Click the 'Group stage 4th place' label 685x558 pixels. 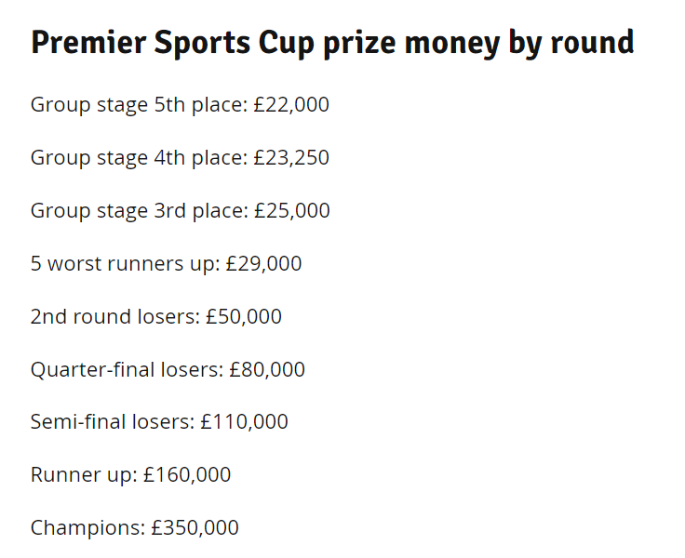(139, 158)
